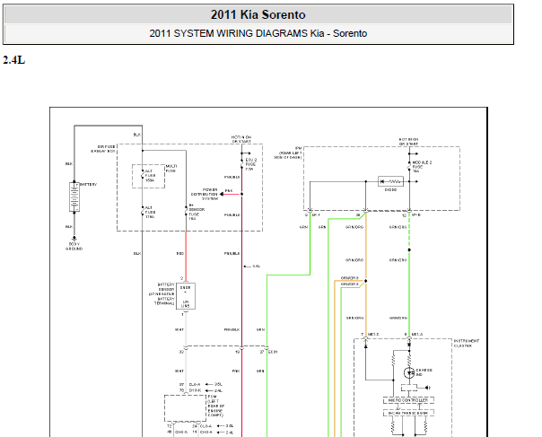Click the charge indicator lamp symbol
This screenshot has width=542, height=437.
point(409,373)
